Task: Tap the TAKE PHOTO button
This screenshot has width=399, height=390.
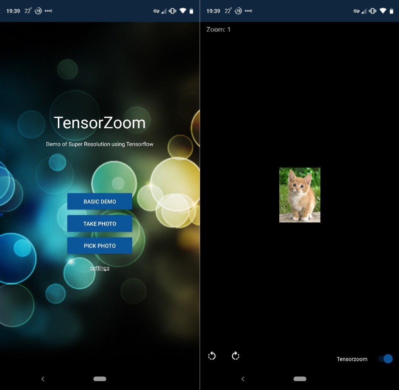Action: (99, 223)
